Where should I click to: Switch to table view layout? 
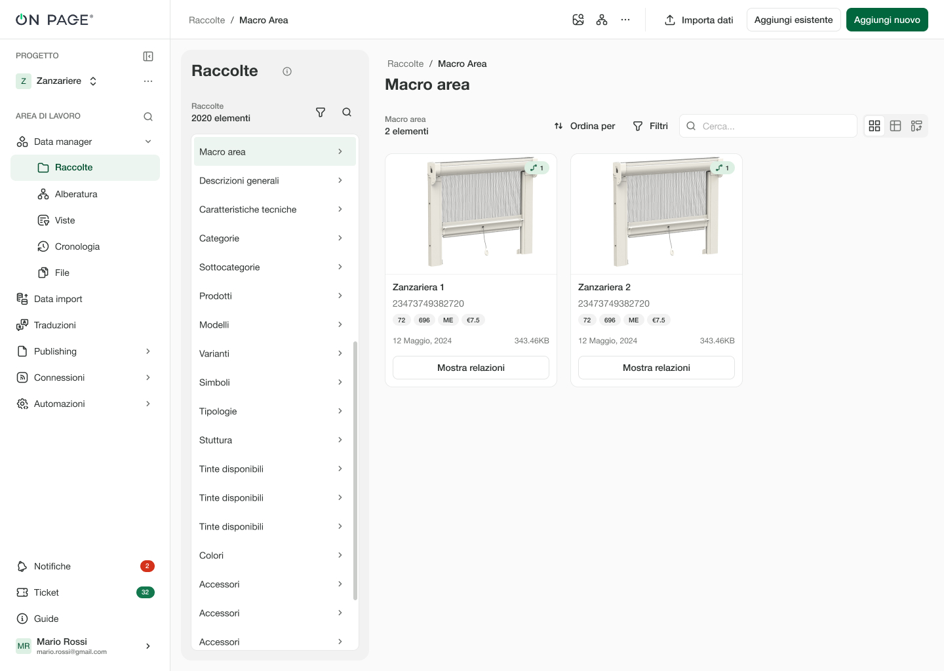pos(895,126)
